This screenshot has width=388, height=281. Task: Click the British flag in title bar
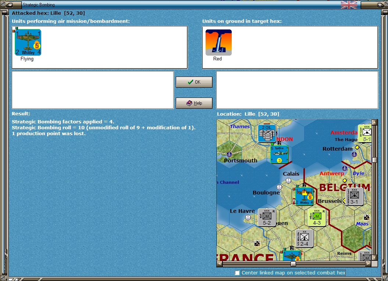coord(349,5)
